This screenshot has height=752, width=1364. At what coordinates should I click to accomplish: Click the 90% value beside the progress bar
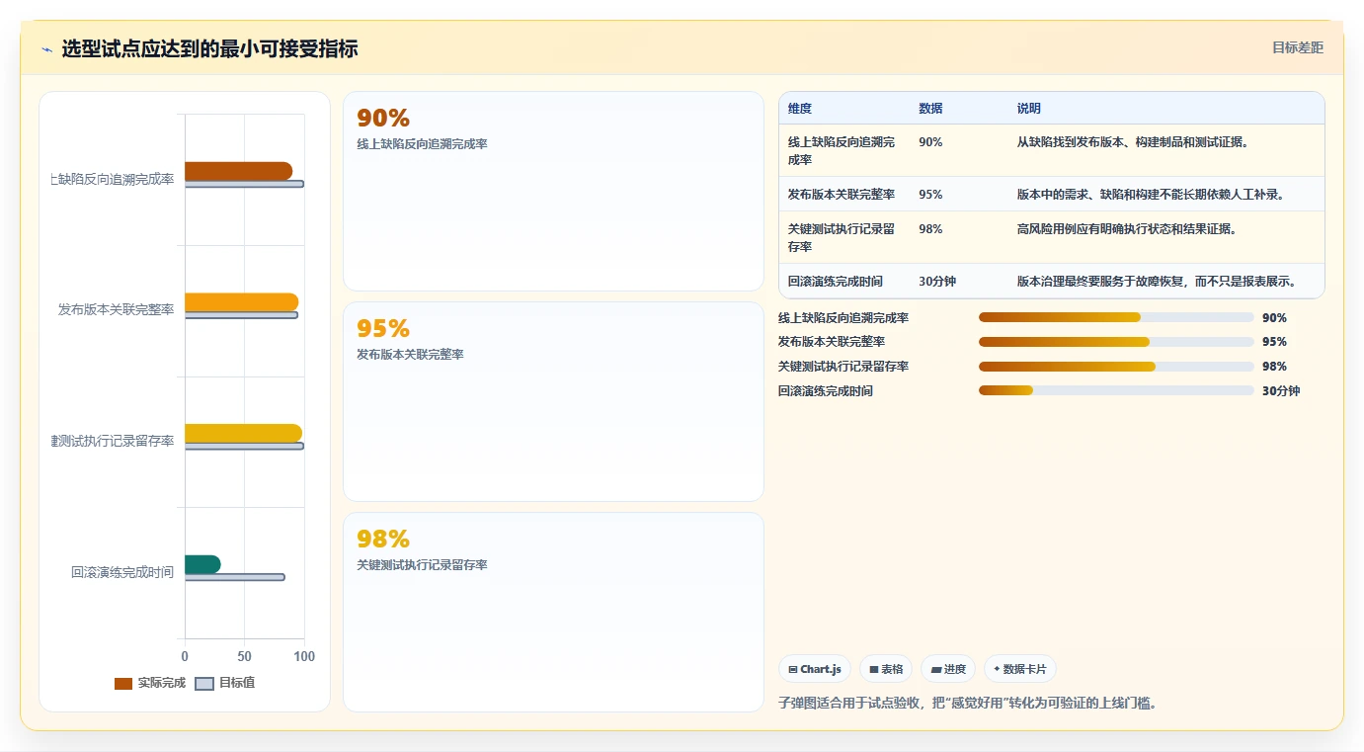tap(1274, 317)
